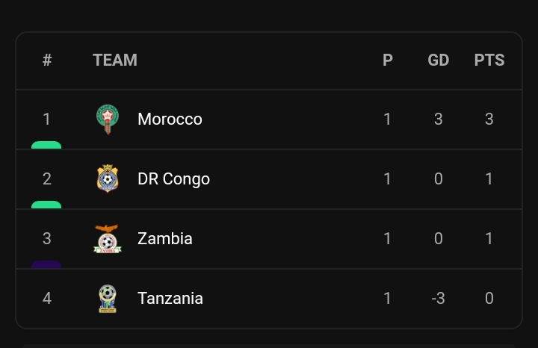Viewport: 538px width, 348px height.
Task: Select the Zambia team name
Action: coord(165,239)
